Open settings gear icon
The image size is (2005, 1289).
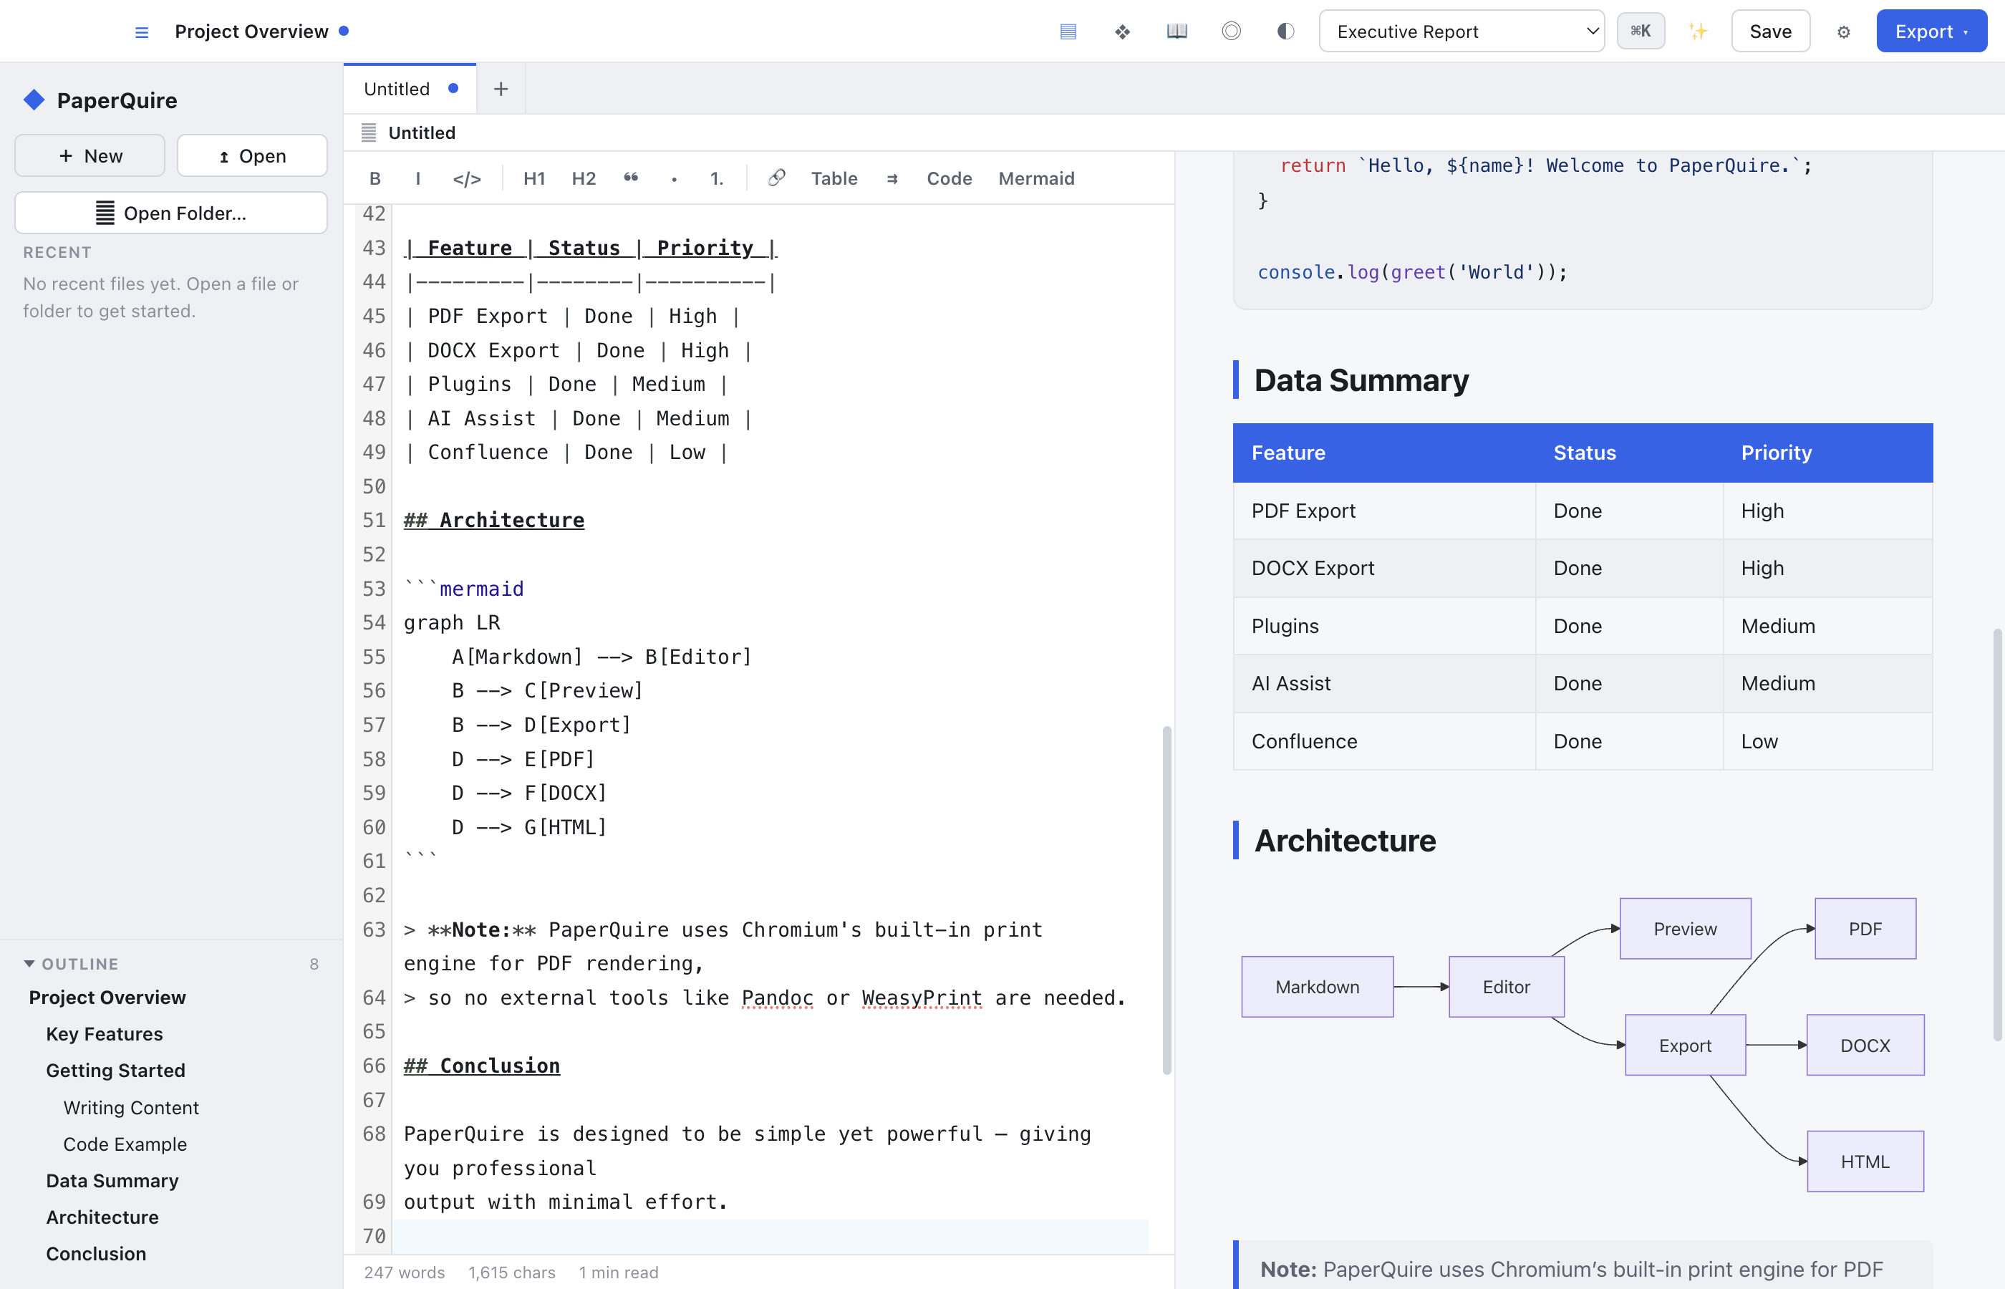[x=1843, y=32]
